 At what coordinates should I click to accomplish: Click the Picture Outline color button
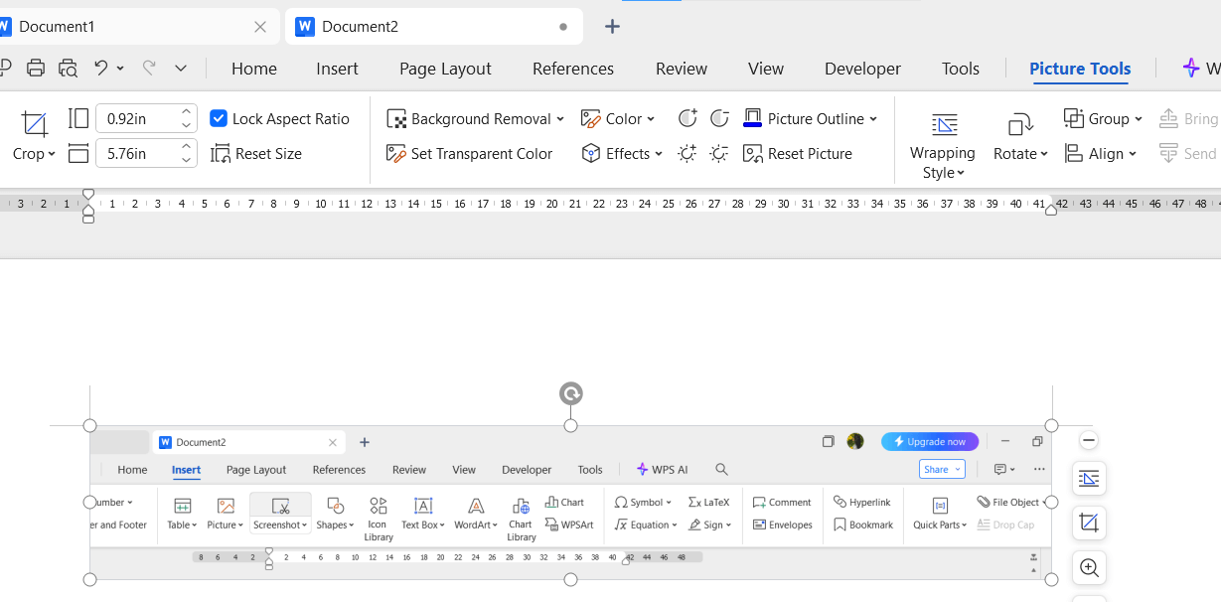coord(753,119)
